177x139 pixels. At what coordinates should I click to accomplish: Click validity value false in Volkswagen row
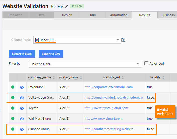tap(150, 97)
